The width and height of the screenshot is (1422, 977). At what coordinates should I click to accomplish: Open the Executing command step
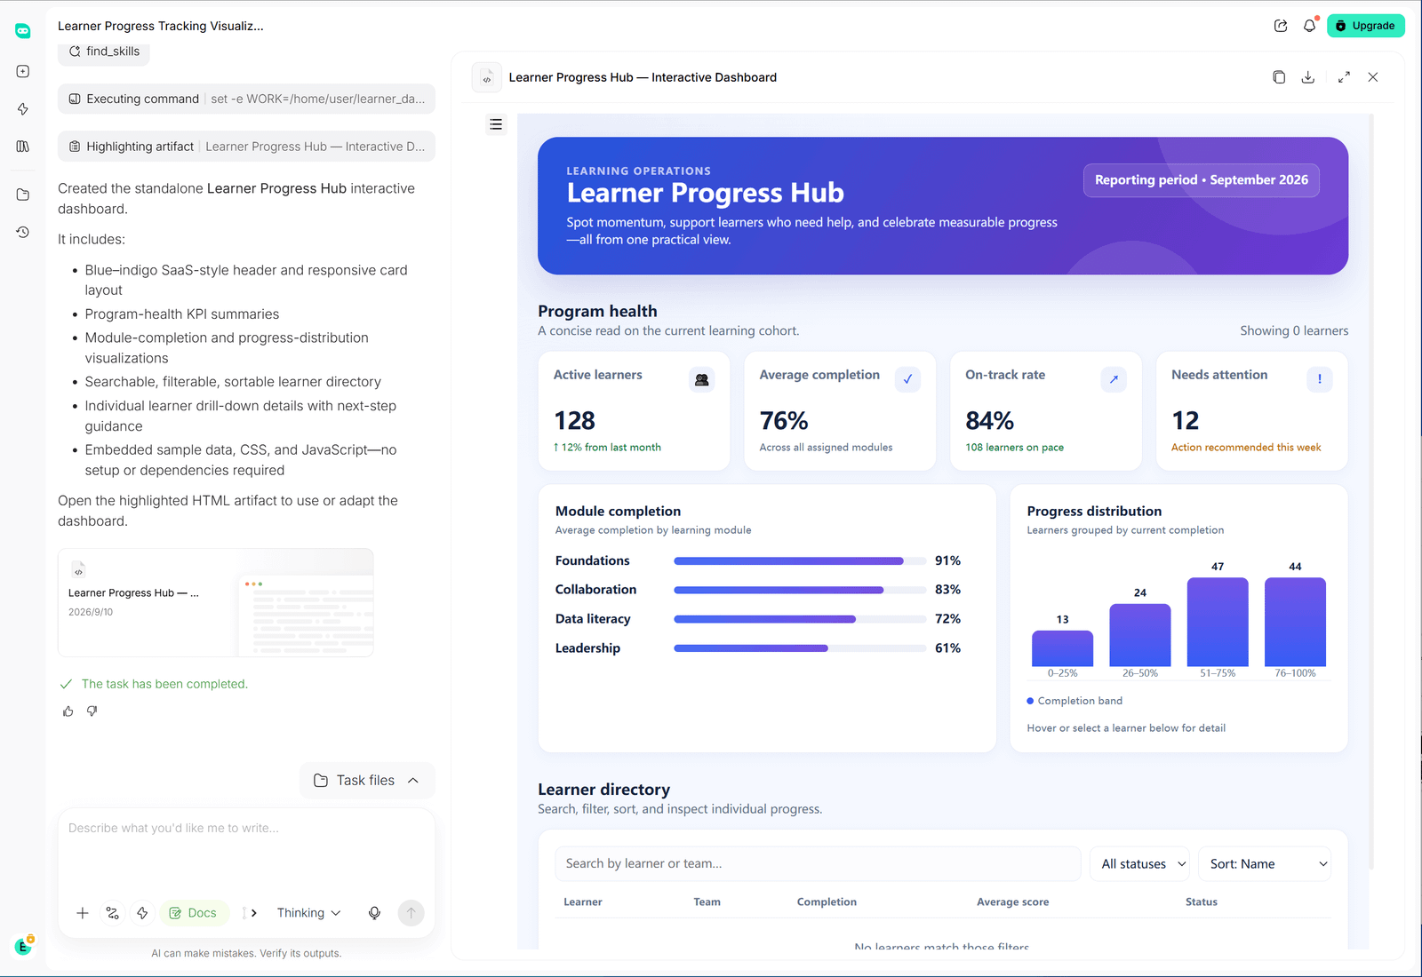click(x=246, y=99)
